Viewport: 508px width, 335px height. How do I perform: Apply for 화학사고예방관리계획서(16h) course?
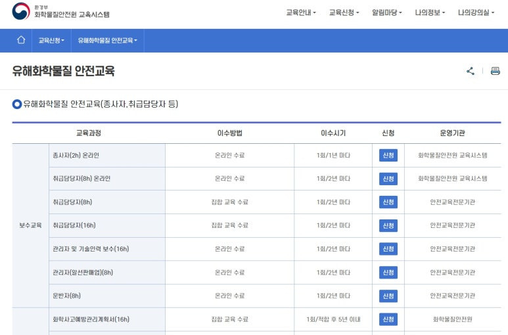pos(388,319)
